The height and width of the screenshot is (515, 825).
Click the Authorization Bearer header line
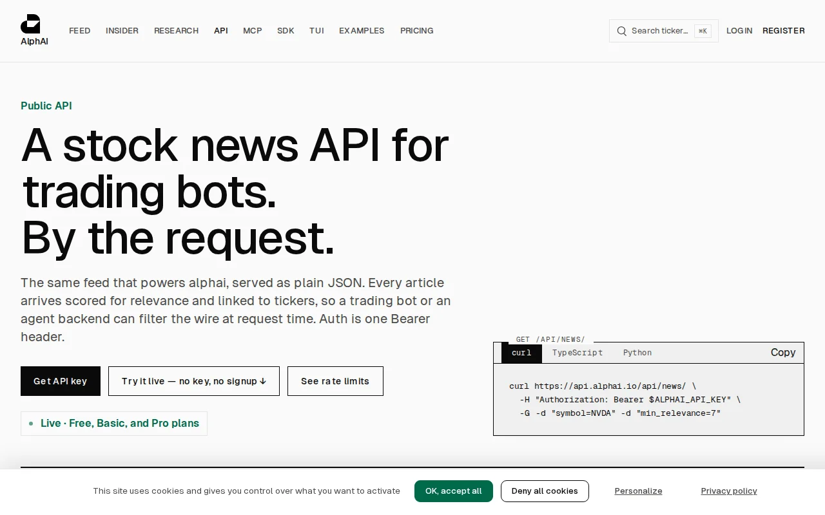click(630, 400)
